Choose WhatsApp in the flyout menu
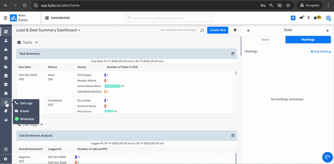Image resolution: width=334 pixels, height=164 pixels. [27, 119]
